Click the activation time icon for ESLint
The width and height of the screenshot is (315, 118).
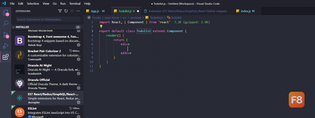[x=71, y=108]
